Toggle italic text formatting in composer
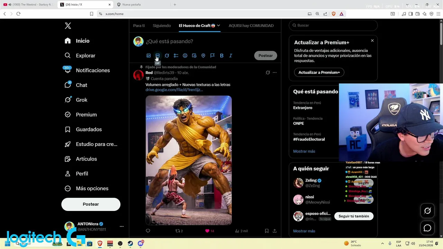Image resolution: width=443 pixels, height=249 pixels. 230,56
